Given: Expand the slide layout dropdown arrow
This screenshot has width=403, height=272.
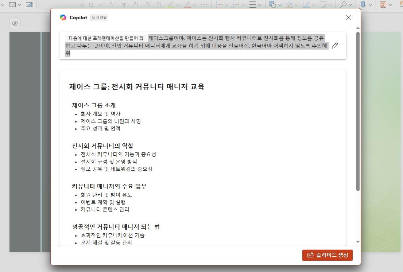Looking at the screenshot, I should pyautogui.click(x=19, y=5).
